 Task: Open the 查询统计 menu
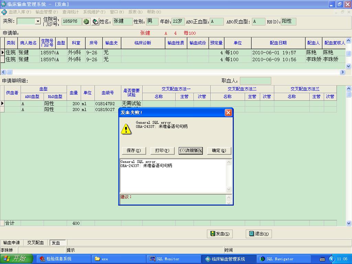[70, 12]
